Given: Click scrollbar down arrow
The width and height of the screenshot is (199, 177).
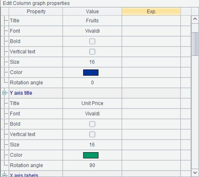Looking at the screenshot, I should 195,173.
